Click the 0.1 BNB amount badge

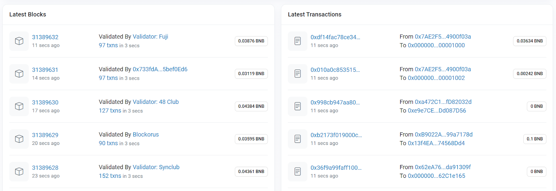click(534, 139)
